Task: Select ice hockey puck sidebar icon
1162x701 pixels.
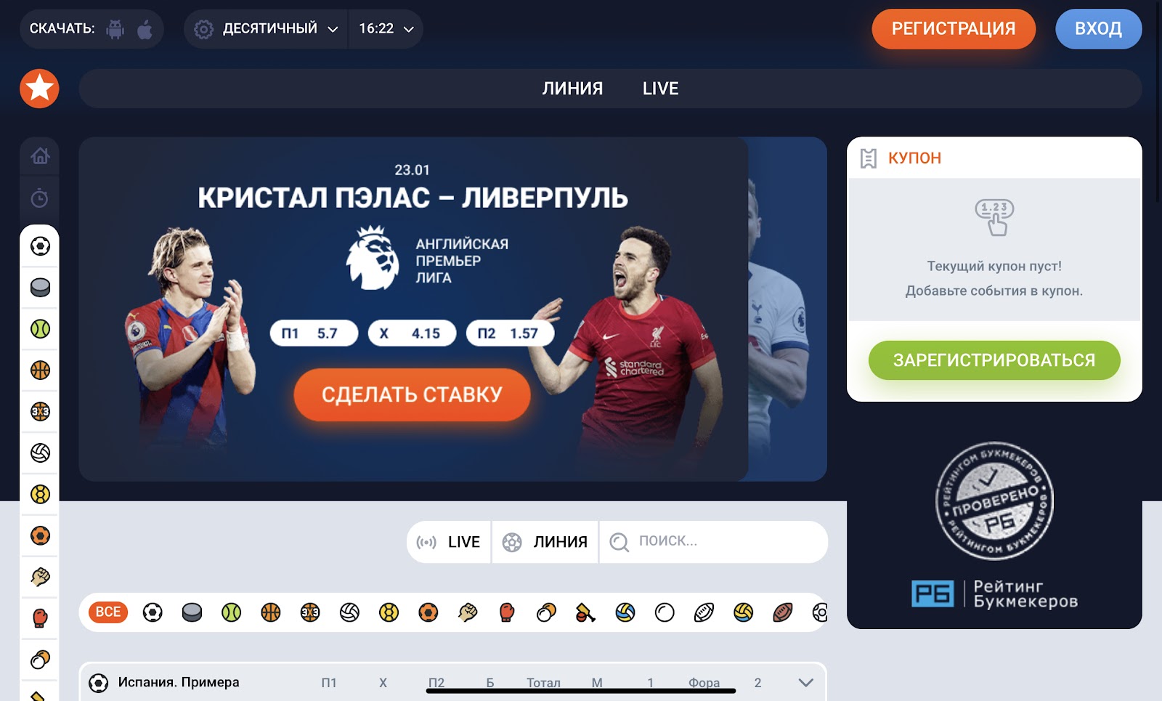Action: pos(40,288)
